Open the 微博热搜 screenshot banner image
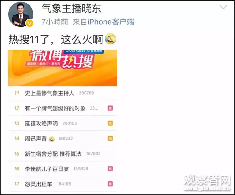 [x=63, y=68]
